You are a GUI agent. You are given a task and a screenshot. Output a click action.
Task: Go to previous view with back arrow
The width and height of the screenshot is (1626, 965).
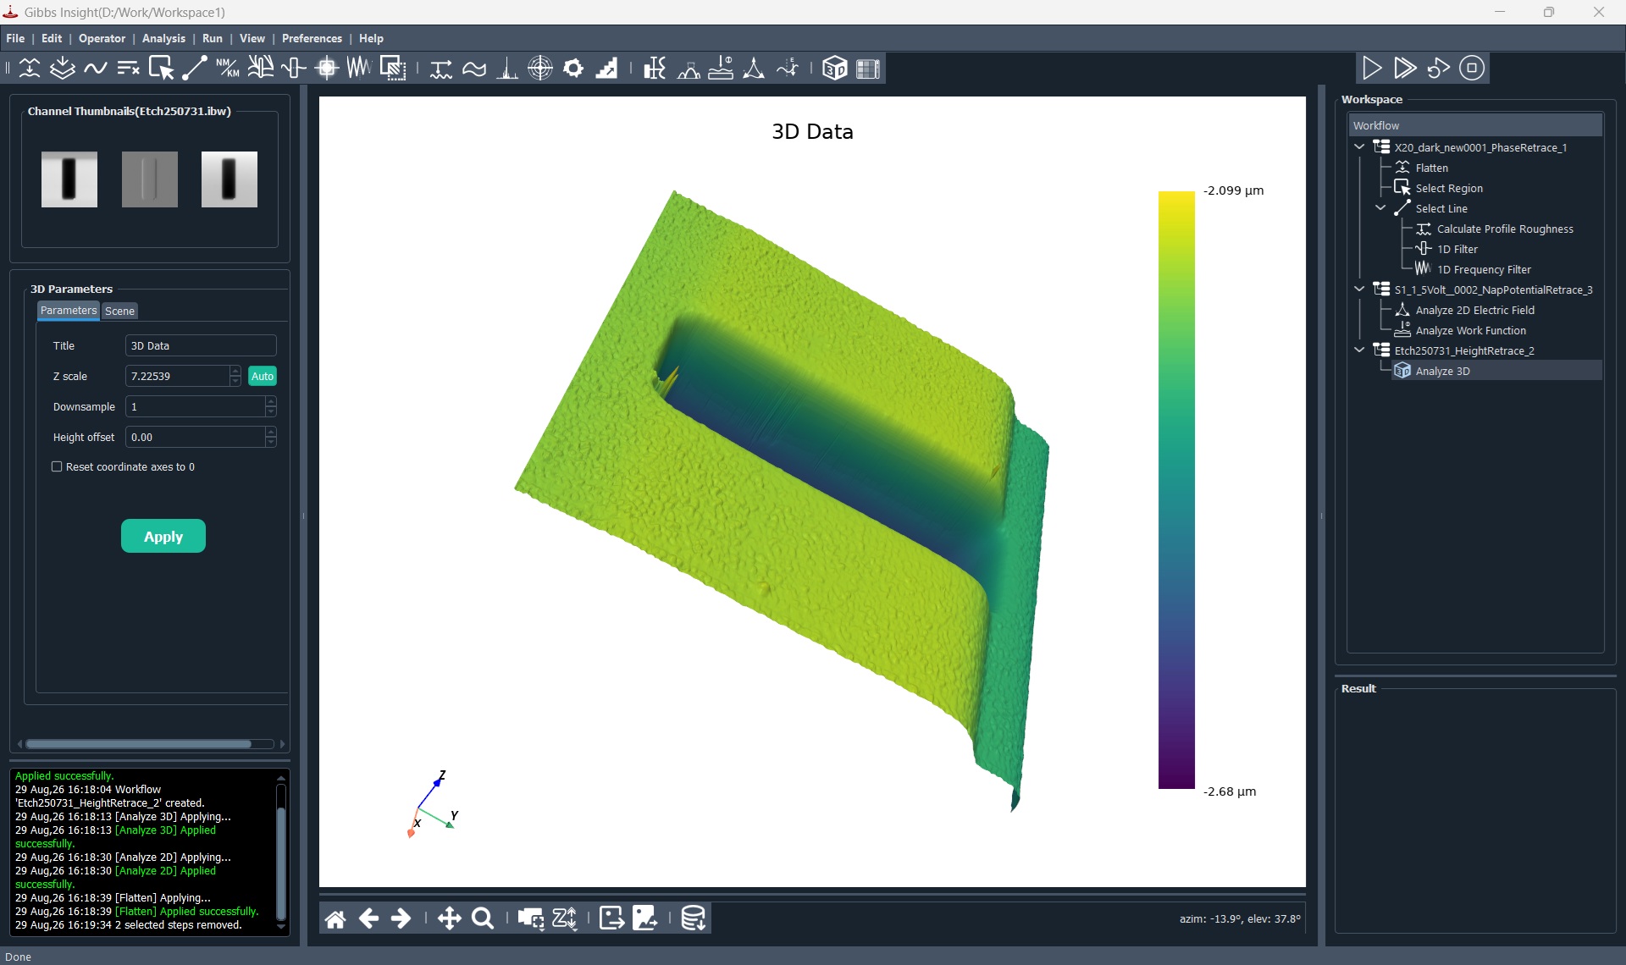pos(368,918)
